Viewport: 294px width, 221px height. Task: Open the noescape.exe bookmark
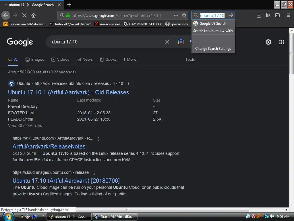tap(107, 24)
